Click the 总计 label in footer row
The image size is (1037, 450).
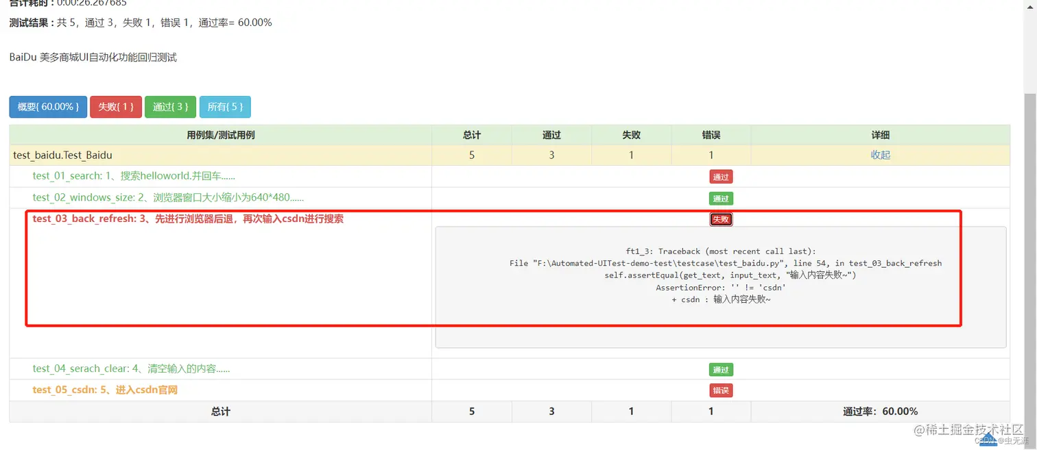221,412
